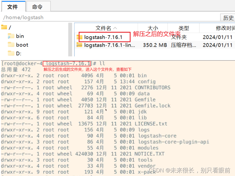Click the terminal prompt line [root@docker-4
The height and width of the screenshot is (176, 235).
[22, 64]
